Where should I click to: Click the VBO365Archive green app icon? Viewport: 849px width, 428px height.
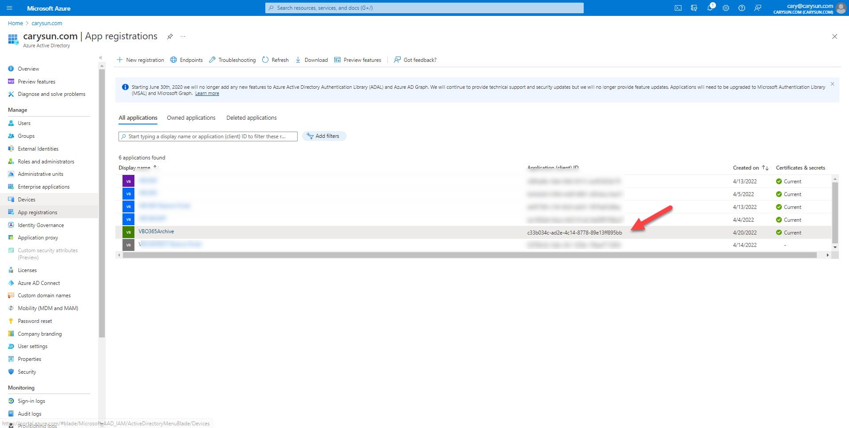point(128,232)
